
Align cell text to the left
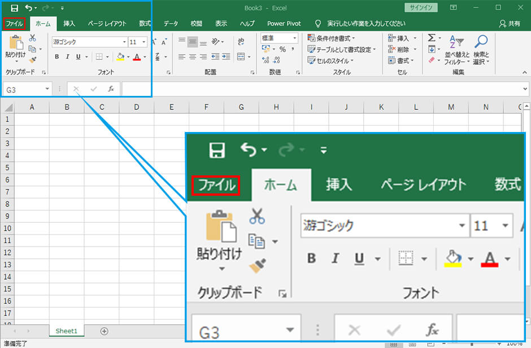coord(182,56)
